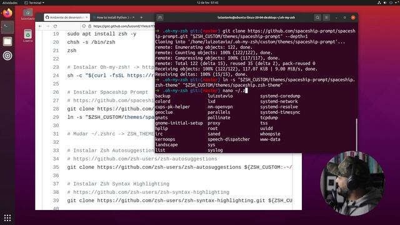
Task: Click 'www-data' in terminal list
Action: [270, 139]
